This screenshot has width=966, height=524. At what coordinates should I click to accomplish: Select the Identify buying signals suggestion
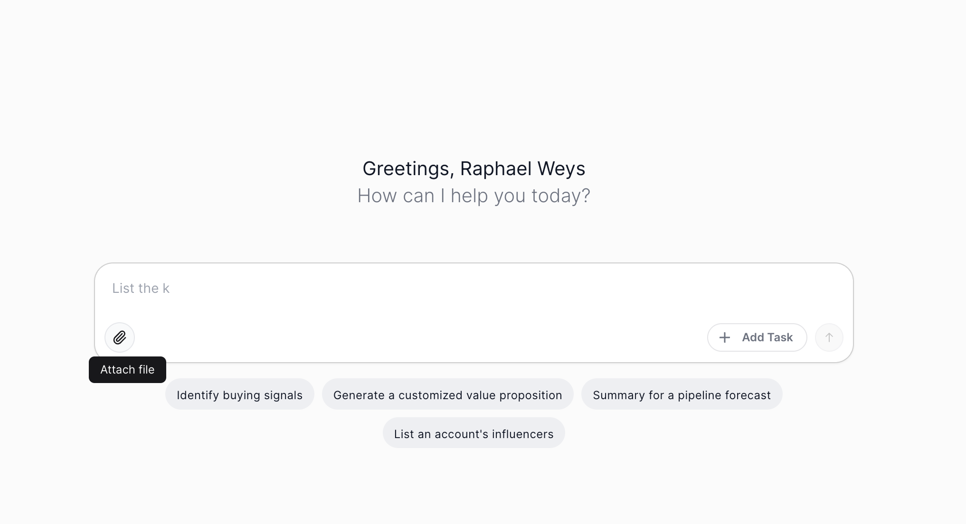click(239, 395)
